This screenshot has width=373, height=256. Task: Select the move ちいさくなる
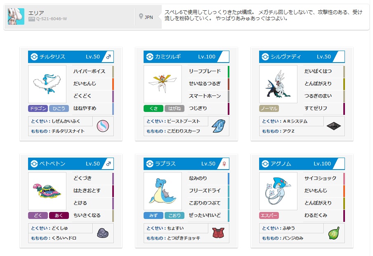click(93, 215)
